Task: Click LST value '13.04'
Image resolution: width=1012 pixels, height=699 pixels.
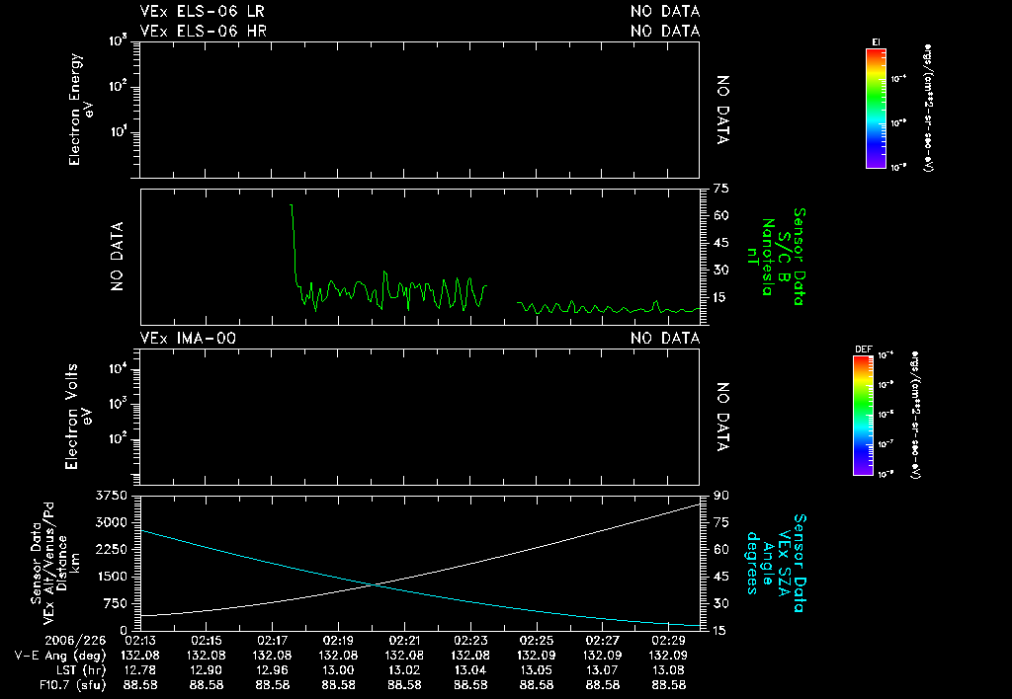Action: click(x=470, y=670)
